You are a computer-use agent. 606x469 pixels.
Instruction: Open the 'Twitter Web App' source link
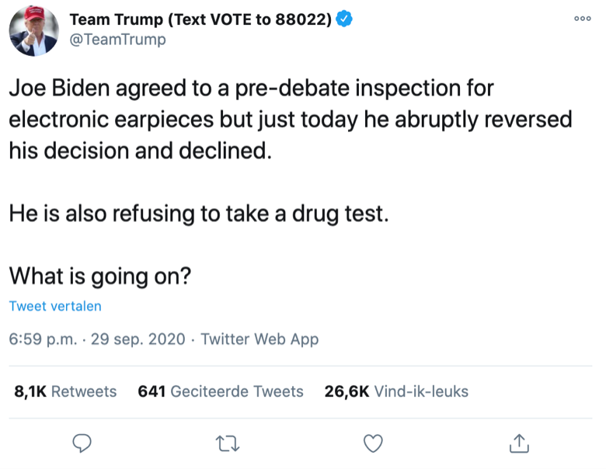[x=259, y=339]
